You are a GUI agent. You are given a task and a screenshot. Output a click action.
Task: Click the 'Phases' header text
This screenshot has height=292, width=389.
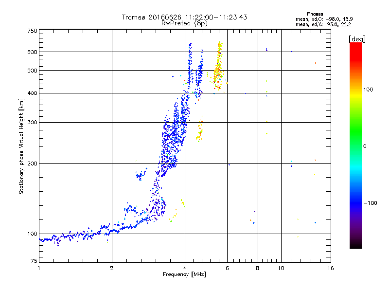315,14
